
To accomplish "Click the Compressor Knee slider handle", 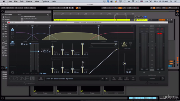I will click(82, 67).
